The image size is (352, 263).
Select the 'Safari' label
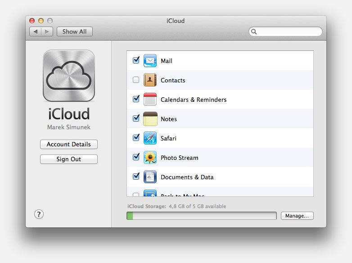pos(168,138)
